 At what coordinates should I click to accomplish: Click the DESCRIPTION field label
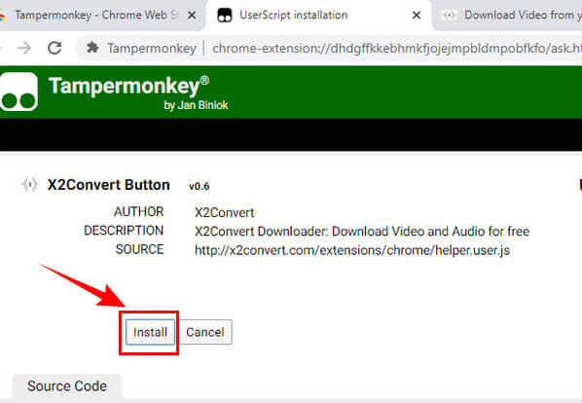(124, 231)
